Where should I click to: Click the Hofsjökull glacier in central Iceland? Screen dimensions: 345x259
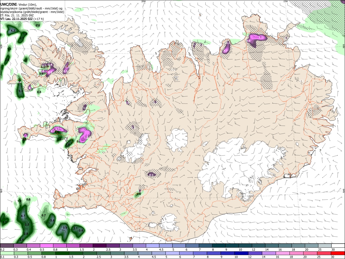pyautogui.click(x=177, y=140)
